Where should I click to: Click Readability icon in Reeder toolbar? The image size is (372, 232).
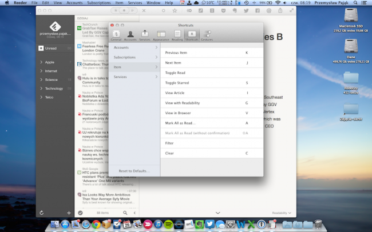[x=189, y=10]
